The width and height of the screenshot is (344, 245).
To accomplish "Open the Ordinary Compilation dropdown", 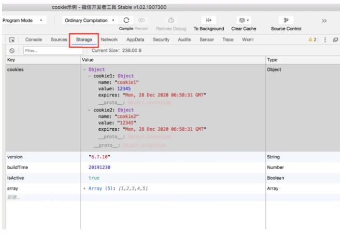I will (x=90, y=20).
